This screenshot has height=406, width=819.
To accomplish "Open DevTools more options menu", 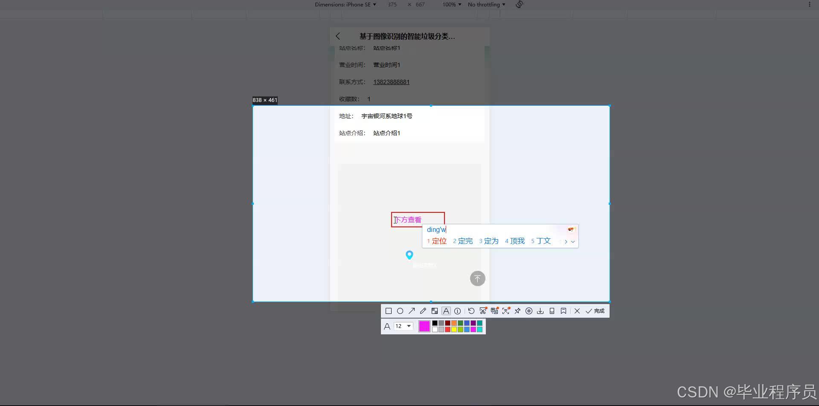I will coord(809,5).
